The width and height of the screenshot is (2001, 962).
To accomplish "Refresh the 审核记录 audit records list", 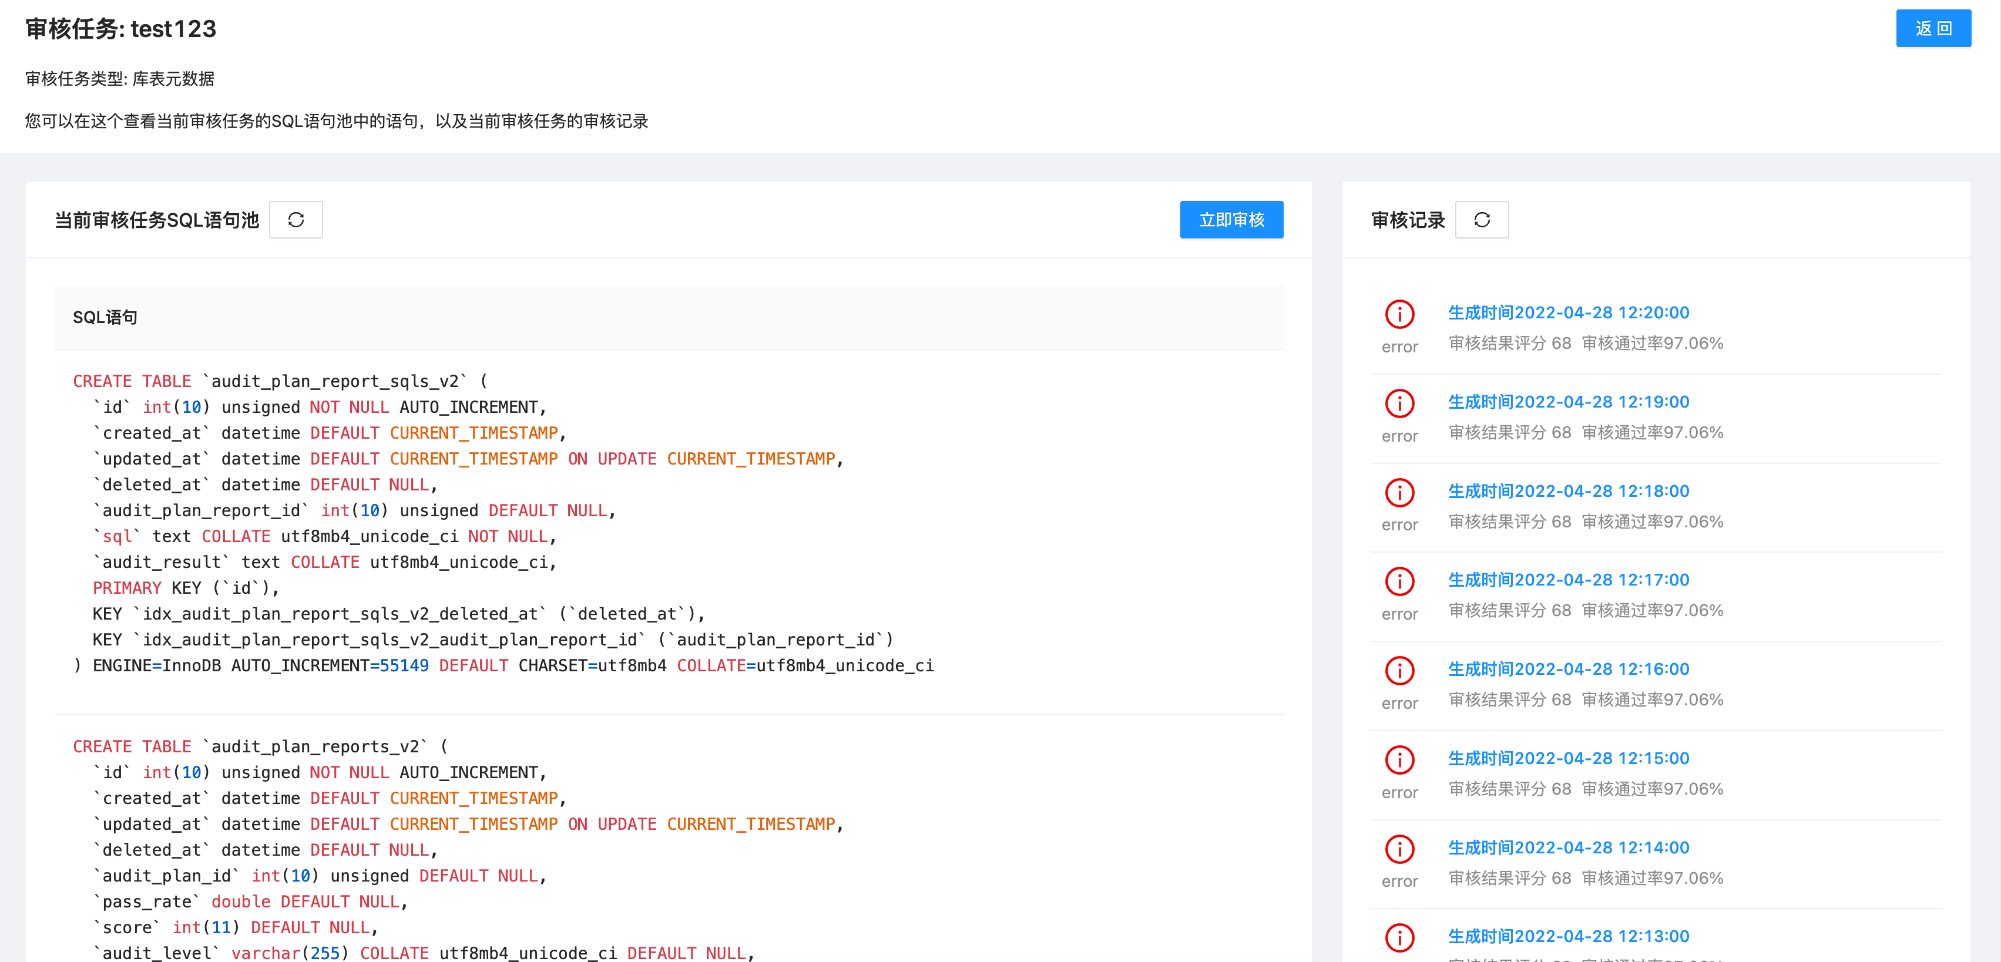I will coord(1482,220).
